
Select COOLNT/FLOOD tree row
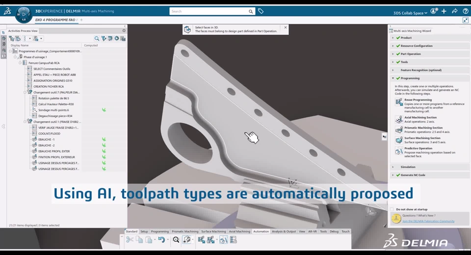(49, 134)
